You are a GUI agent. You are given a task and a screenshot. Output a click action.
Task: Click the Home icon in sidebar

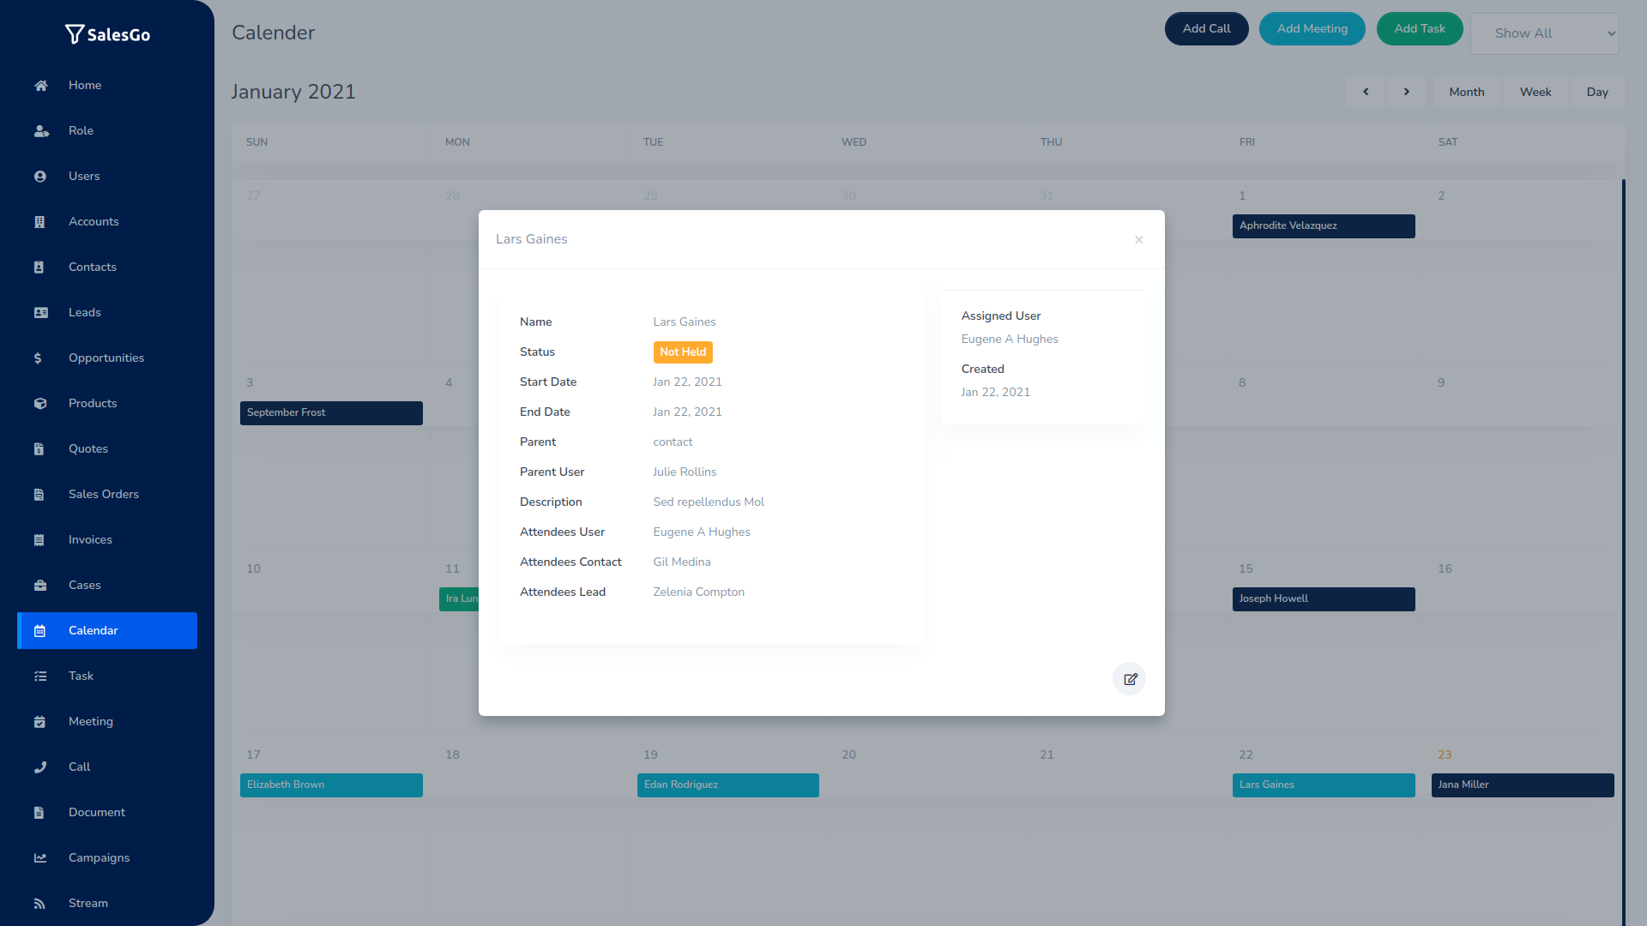[x=40, y=85]
